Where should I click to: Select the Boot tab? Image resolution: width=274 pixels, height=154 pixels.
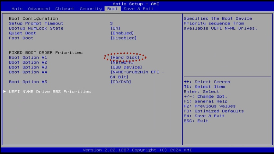pos(112,9)
